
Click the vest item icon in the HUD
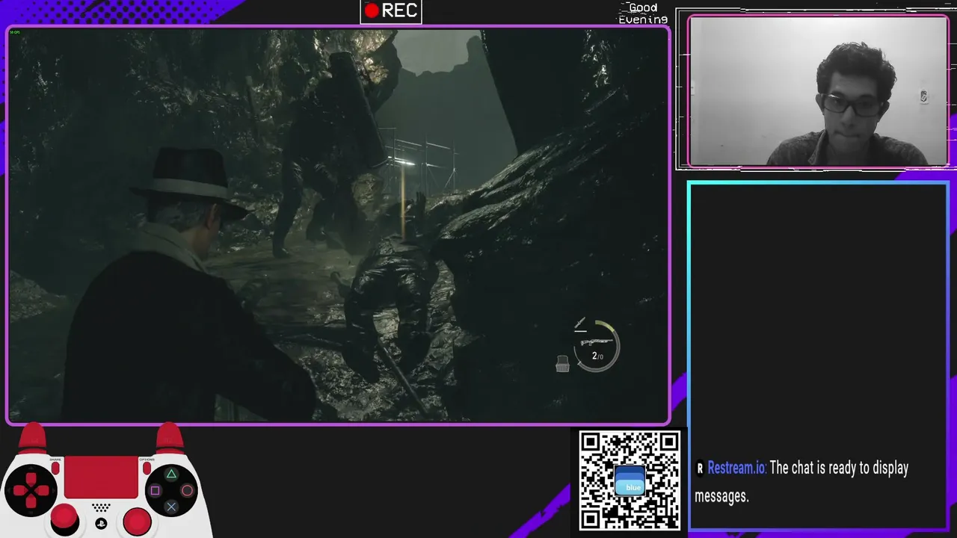pyautogui.click(x=562, y=364)
